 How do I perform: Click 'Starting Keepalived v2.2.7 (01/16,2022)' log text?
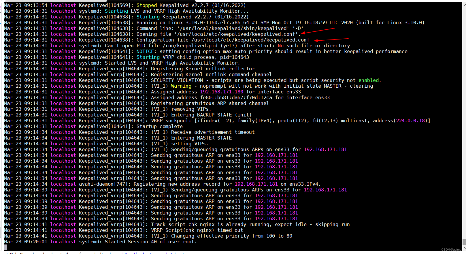point(193,17)
